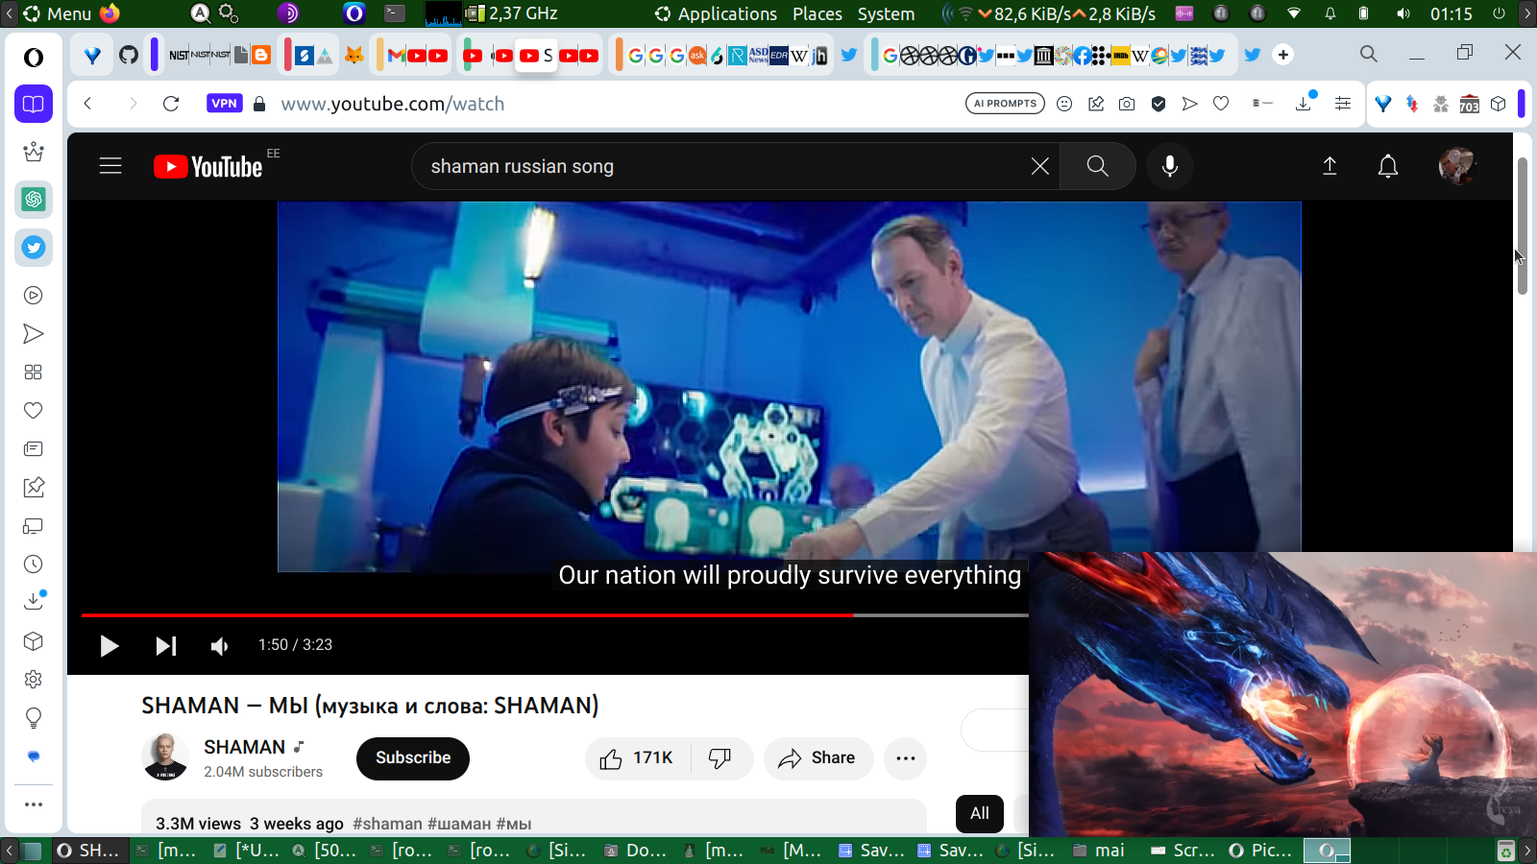1537x864 pixels.
Task: Open Twitter in Opera sidebar
Action: (x=34, y=248)
